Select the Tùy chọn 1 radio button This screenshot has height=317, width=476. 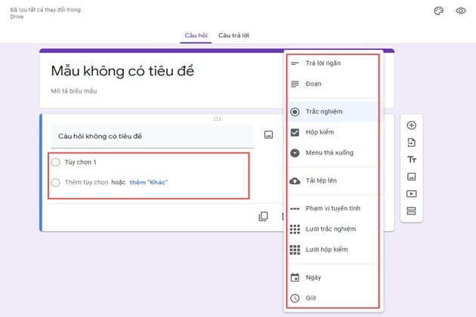pos(56,162)
